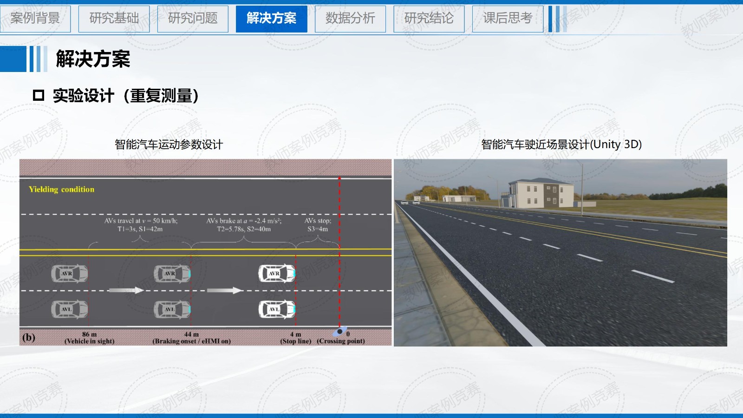Click the white AVL car near stop line
743x418 pixels.
277,309
